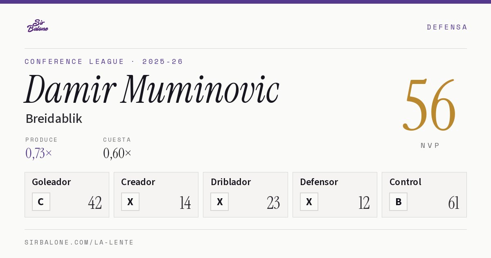Click the 0,73× produce value
This screenshot has height=258, width=491.
[x=39, y=153]
